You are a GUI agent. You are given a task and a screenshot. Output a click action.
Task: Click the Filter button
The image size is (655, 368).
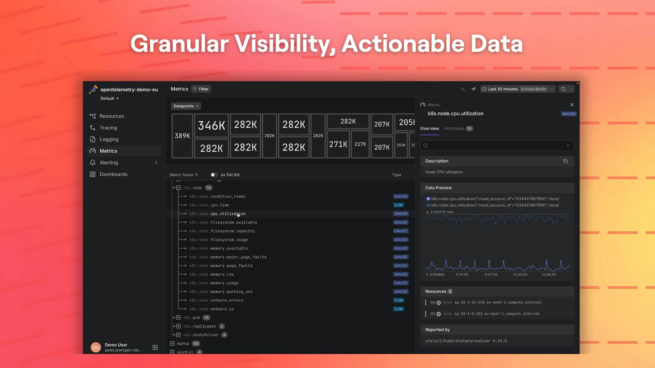201,89
